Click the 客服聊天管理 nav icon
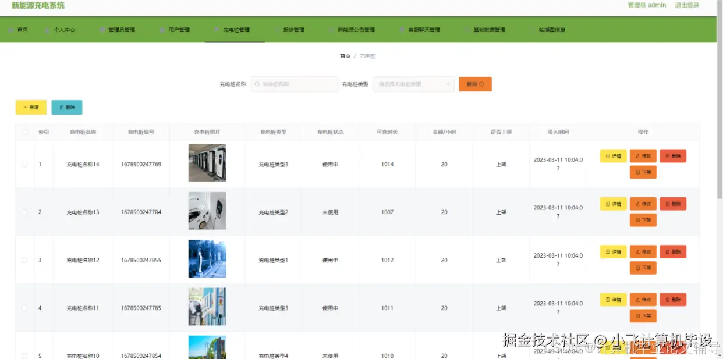The height and width of the screenshot is (359, 723). (402, 29)
